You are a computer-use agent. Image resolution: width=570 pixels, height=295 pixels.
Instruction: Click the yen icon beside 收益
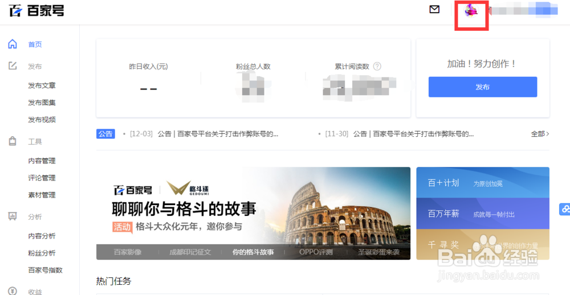click(13, 291)
